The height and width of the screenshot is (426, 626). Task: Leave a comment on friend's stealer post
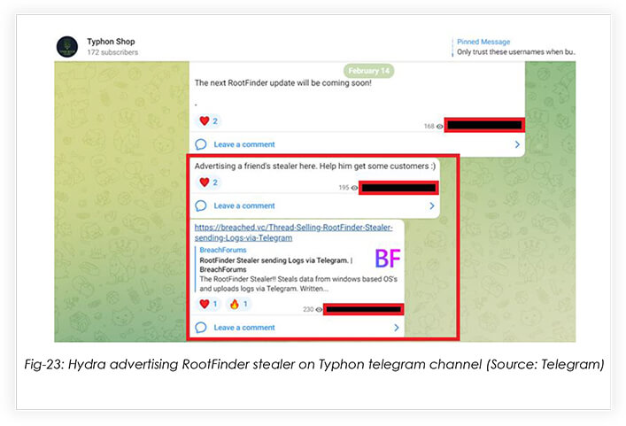(x=243, y=206)
